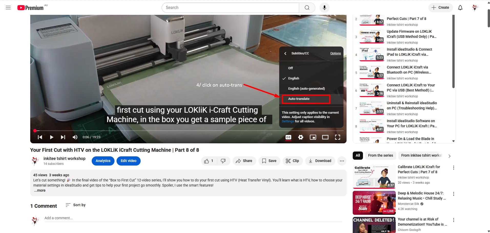
Task: Download the video
Action: 320,161
